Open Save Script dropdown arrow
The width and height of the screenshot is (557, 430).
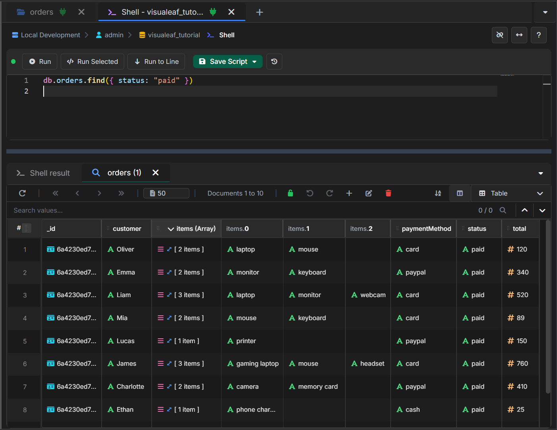click(x=254, y=61)
